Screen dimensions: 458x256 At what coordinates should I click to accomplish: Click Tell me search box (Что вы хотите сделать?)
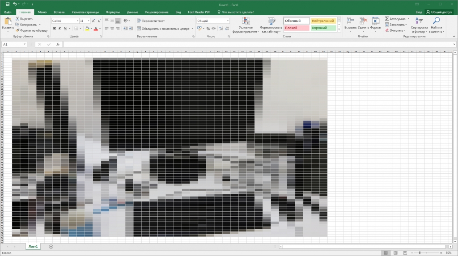(x=235, y=12)
